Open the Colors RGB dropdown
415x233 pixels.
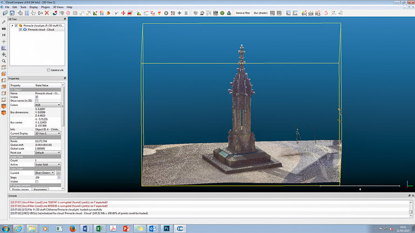click(x=48, y=105)
